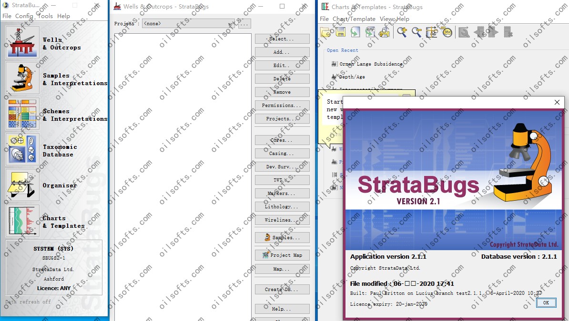This screenshot has height=321, width=569.
Task: Click the Remove button
Action: tap(282, 92)
